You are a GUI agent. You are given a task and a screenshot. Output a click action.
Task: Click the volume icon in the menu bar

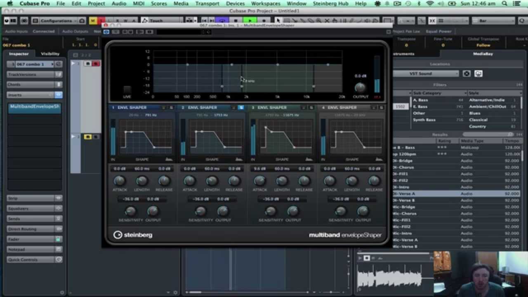[441, 4]
